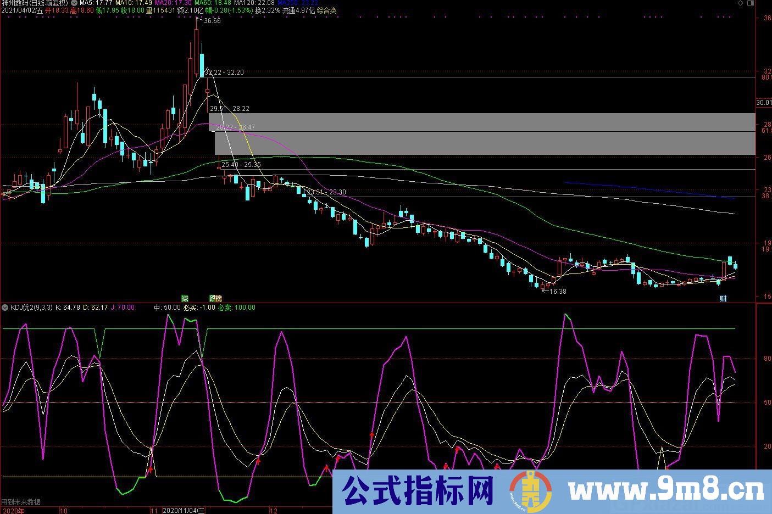Open the main chart indicator dropdown arrow
The width and height of the screenshot is (772, 514).
(74, 3)
